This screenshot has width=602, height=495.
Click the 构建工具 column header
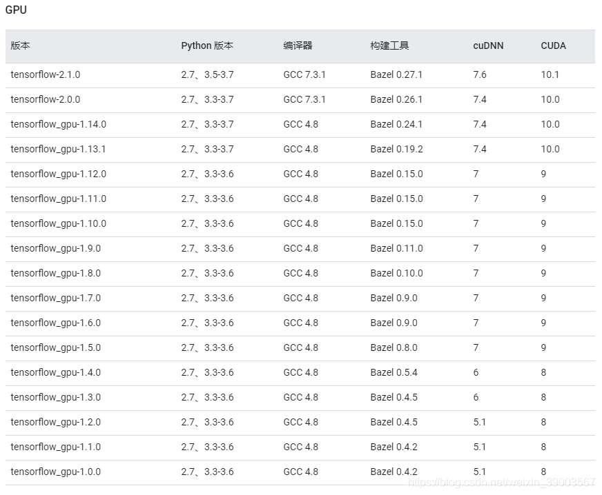point(389,46)
